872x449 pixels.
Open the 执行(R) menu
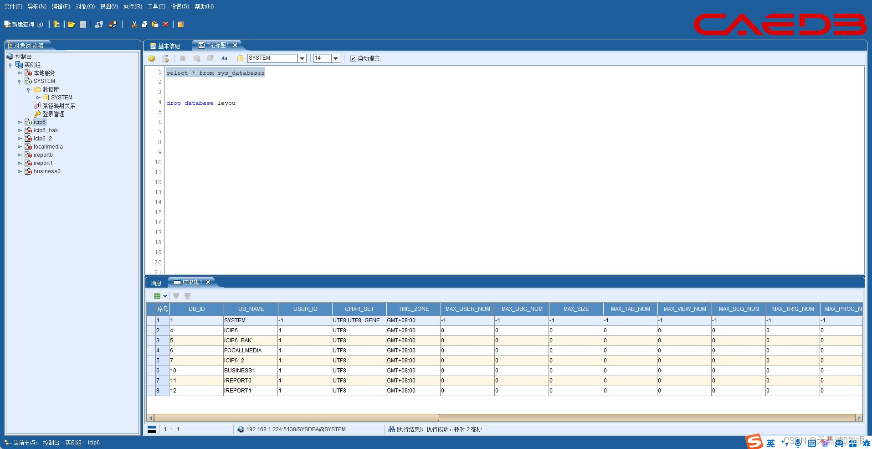click(133, 6)
